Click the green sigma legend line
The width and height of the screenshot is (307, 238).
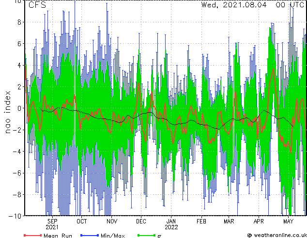tap(147, 235)
